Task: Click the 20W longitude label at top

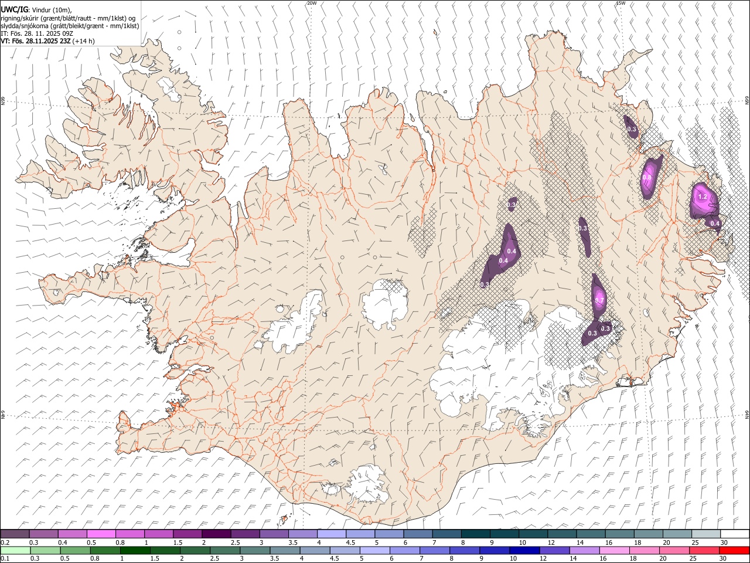Action: point(312,3)
